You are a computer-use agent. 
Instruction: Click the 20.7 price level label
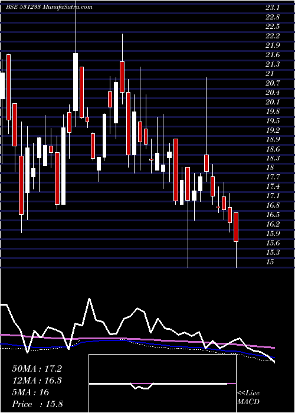[x=272, y=83]
